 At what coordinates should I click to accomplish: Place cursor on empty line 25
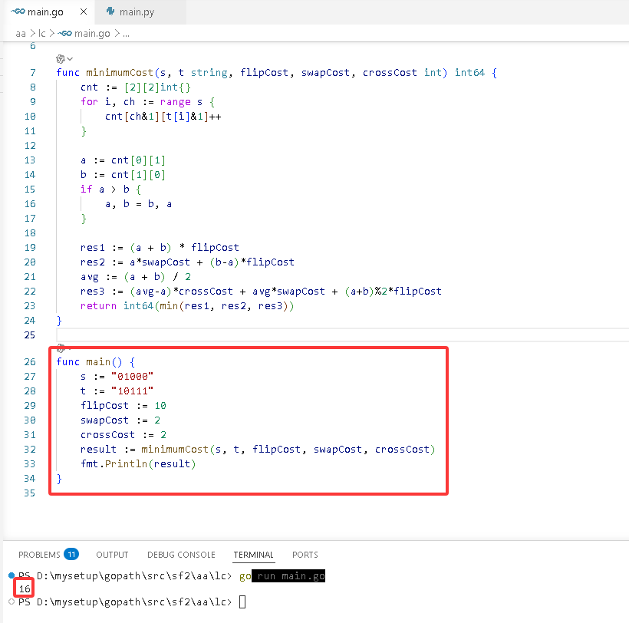[341, 335]
